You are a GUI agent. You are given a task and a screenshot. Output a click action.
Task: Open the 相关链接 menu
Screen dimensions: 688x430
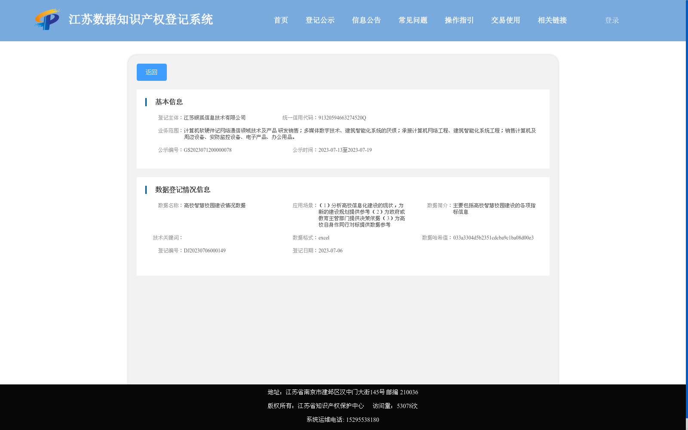pos(552,20)
